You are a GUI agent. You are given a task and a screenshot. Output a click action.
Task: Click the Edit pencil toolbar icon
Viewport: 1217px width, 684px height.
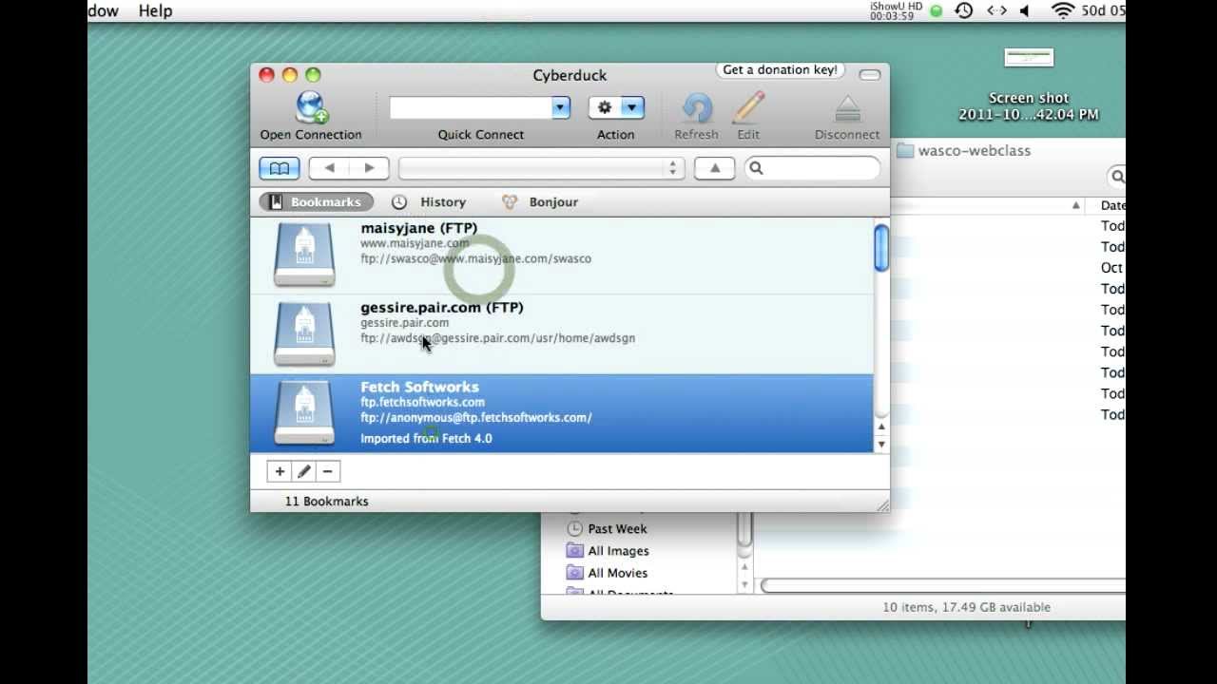pyautogui.click(x=748, y=108)
